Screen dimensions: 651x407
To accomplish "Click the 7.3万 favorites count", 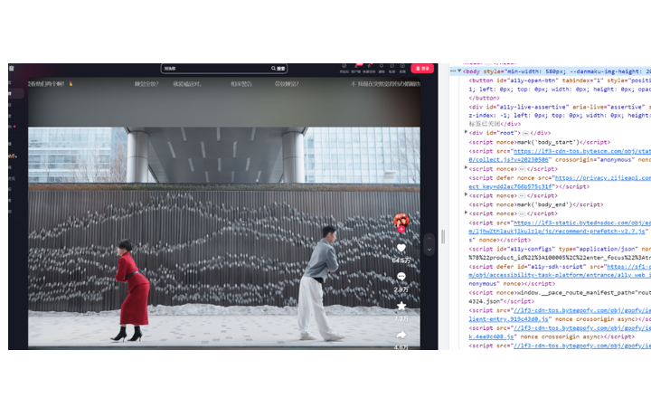I will (x=401, y=318).
